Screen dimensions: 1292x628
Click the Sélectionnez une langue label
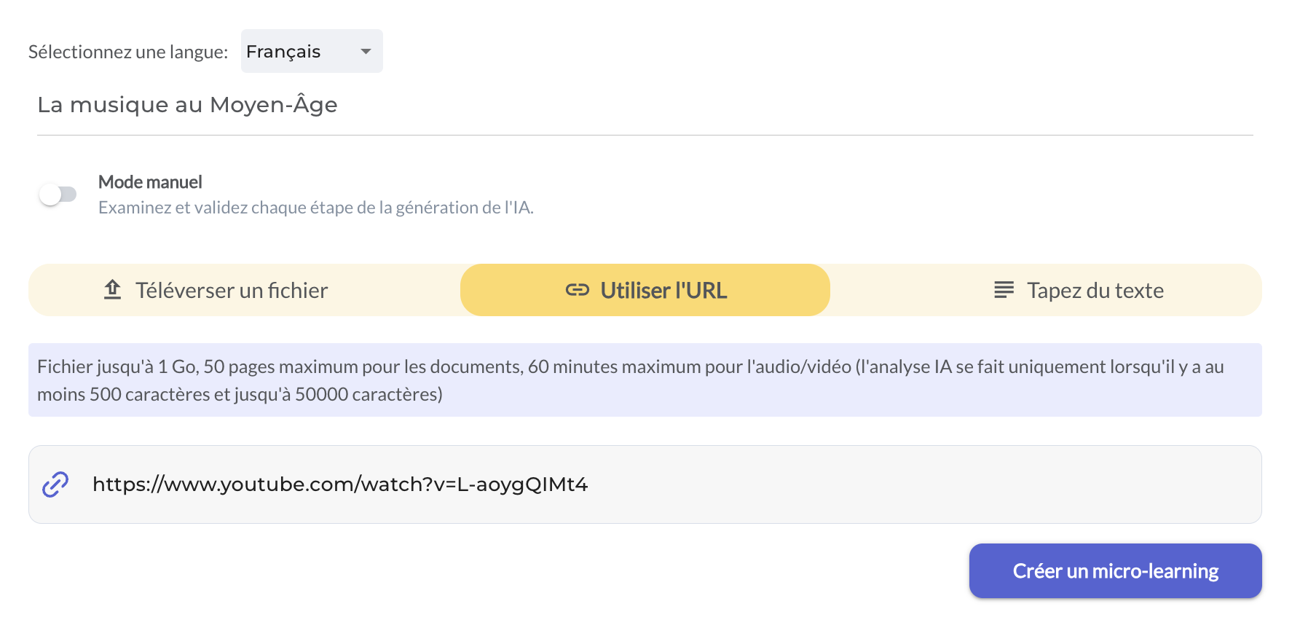[x=128, y=52]
